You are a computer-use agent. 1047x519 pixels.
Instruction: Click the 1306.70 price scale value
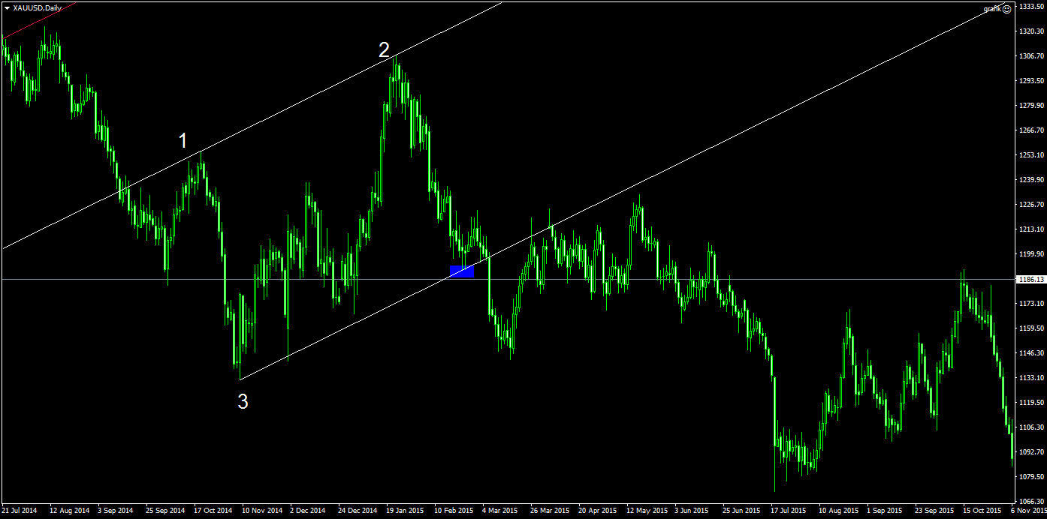1033,55
